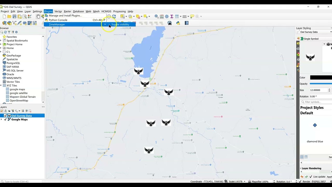Click the Browser panel scrollbar down arrow
Viewport: 332px width, 187px height.
pyautogui.click(x=43, y=102)
